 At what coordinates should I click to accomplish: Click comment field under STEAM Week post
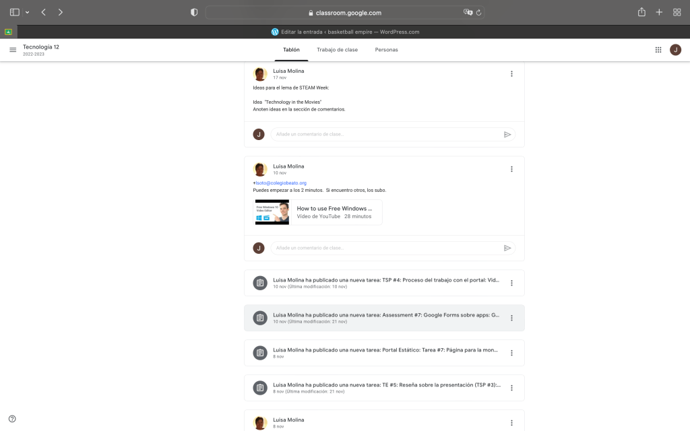pyautogui.click(x=384, y=135)
